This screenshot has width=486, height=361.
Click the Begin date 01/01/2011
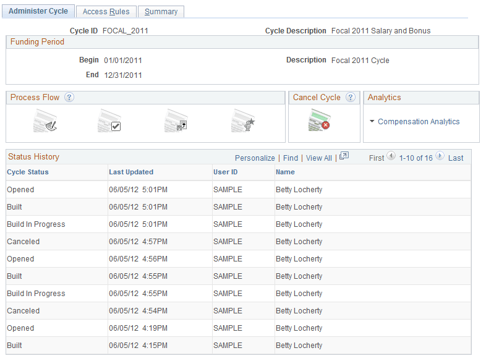(123, 61)
